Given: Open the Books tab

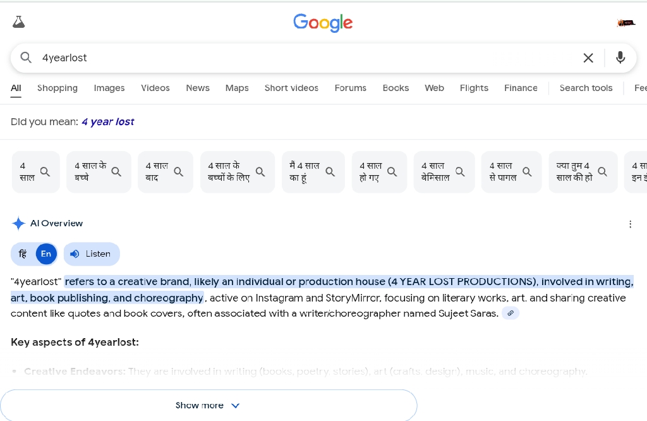Looking at the screenshot, I should [x=396, y=88].
